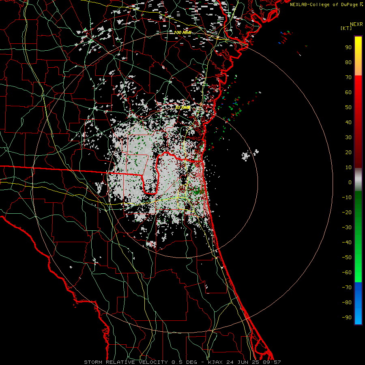Image resolution: width=365 pixels, height=365 pixels.
Task: Click the 50 value on velocity scale
Action: [x=348, y=107]
